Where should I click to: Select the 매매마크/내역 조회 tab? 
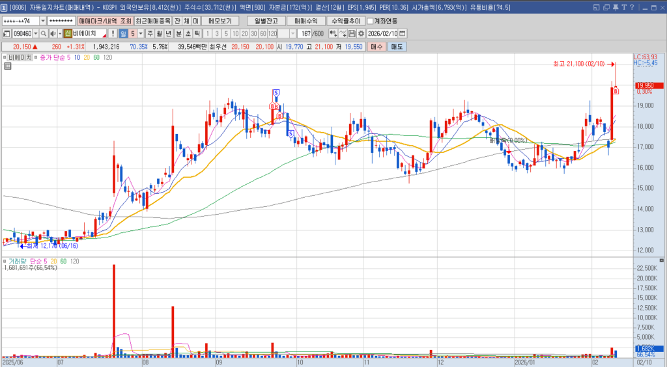(x=105, y=21)
